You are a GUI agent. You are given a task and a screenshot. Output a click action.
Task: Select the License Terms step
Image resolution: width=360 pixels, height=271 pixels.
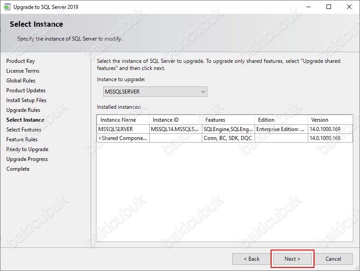click(23, 71)
